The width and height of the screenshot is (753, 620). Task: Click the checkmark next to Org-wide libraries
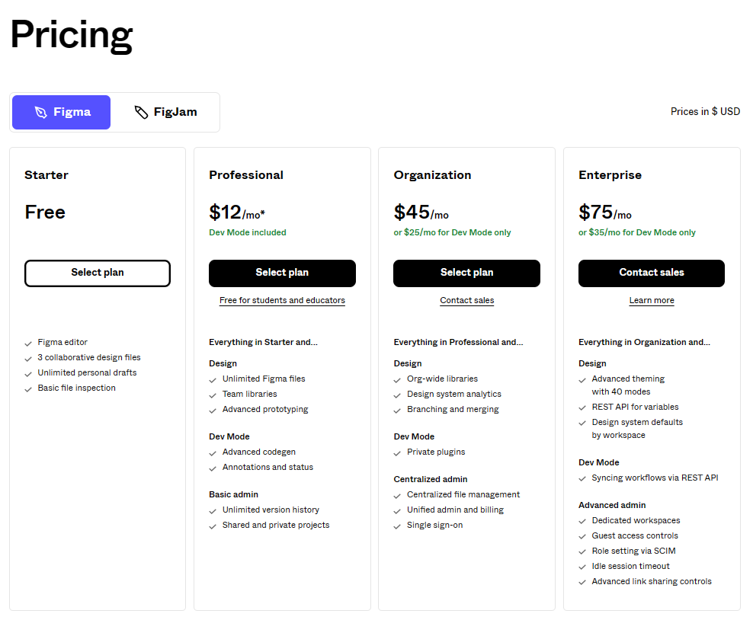[x=397, y=380]
